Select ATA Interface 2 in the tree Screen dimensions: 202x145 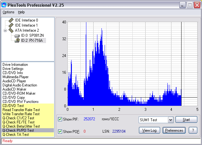click(x=27, y=30)
